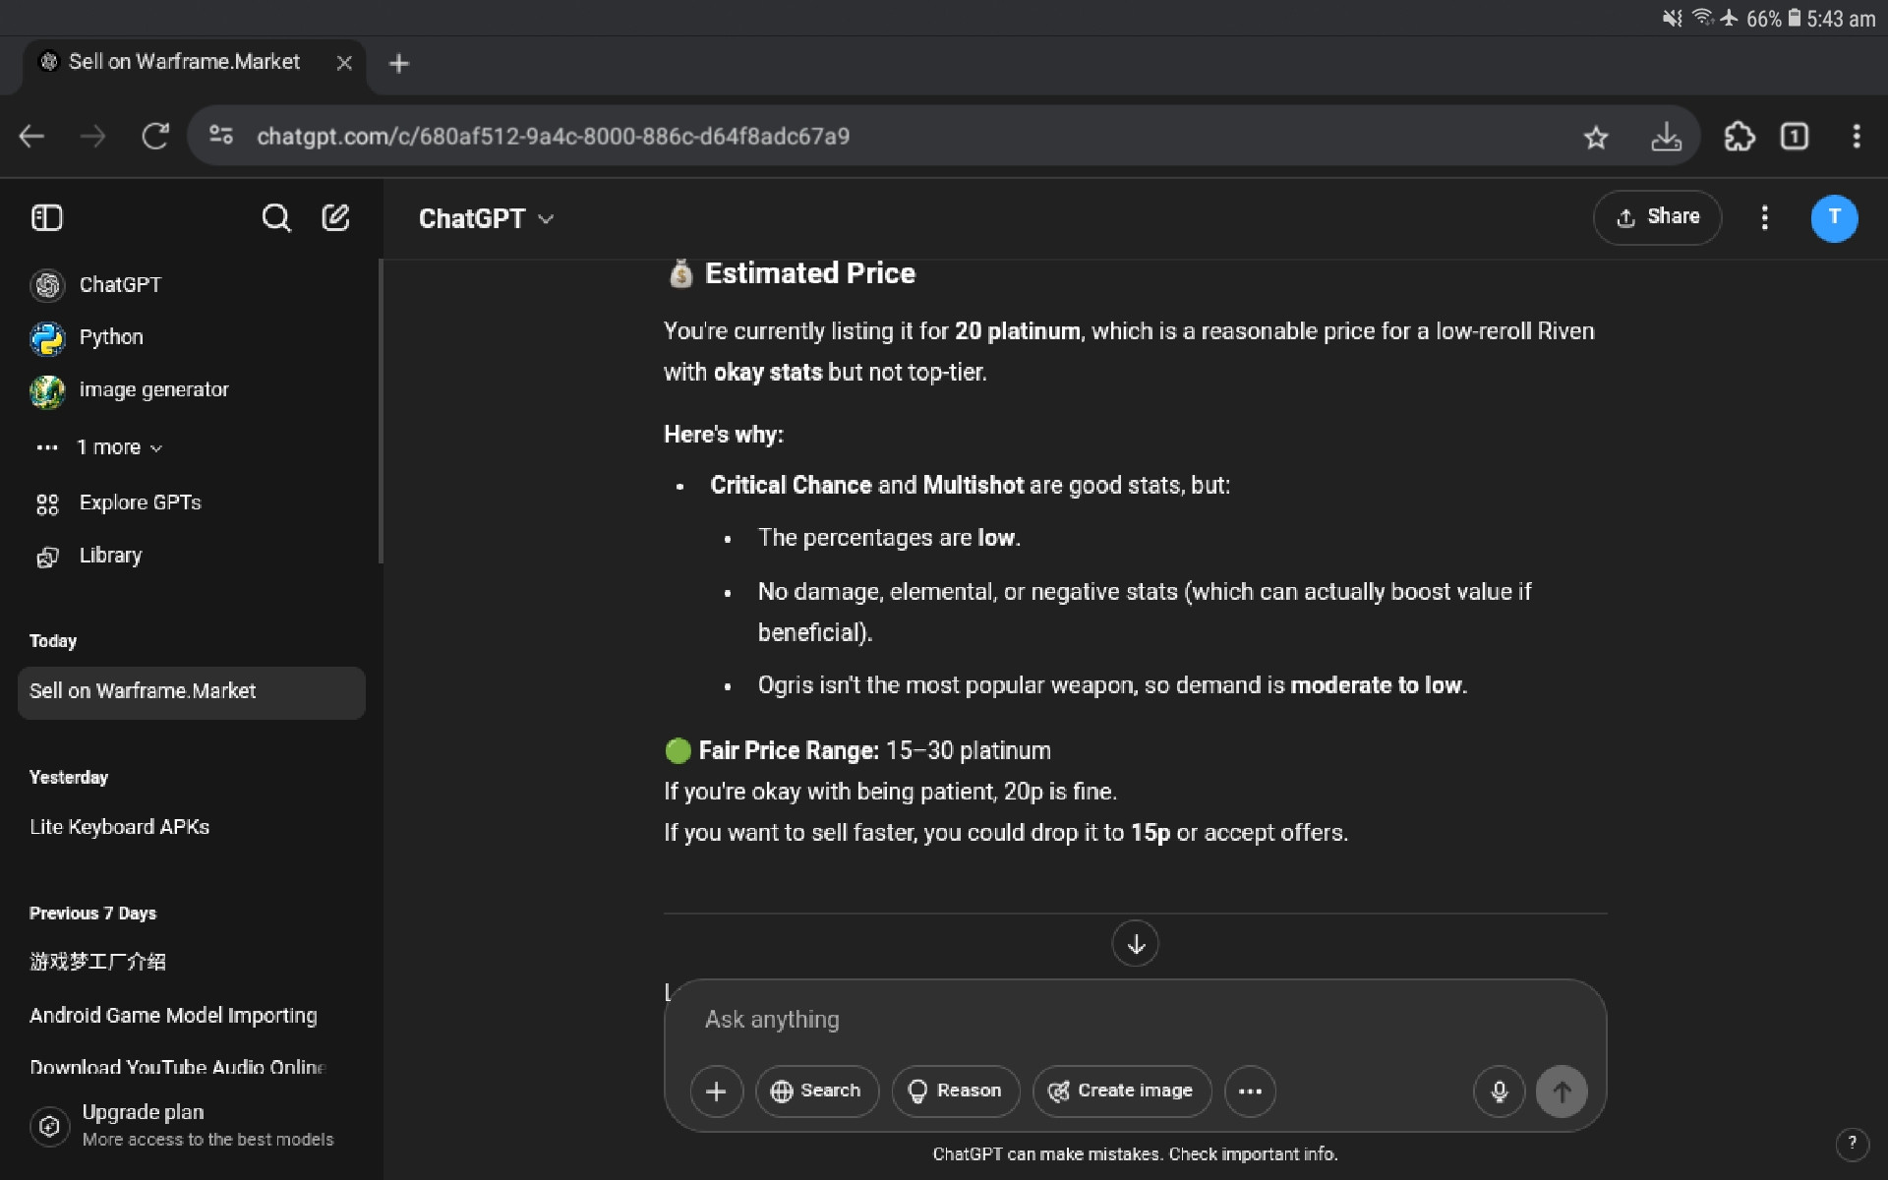1888x1180 pixels.
Task: Select 'Sell on Warframe.Market' conversation
Action: [192, 691]
